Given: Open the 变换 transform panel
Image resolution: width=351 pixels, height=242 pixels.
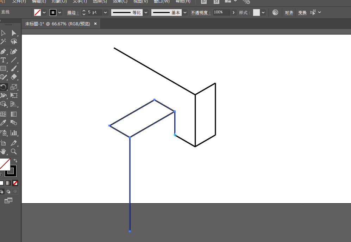Looking at the screenshot, I should click(302, 13).
